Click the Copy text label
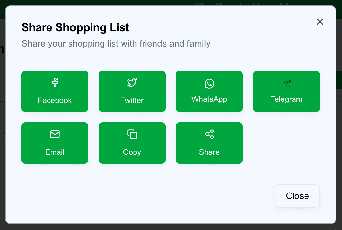Image resolution: width=342 pixels, height=230 pixels. (132, 152)
